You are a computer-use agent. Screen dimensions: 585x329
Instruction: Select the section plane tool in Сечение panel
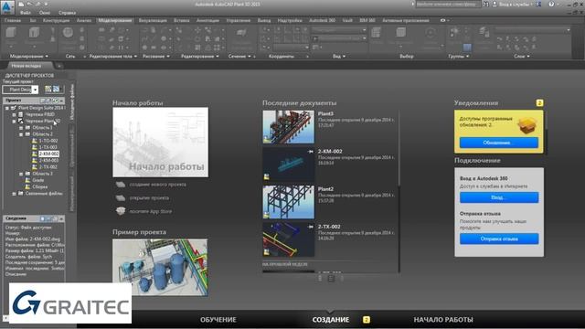click(x=241, y=34)
